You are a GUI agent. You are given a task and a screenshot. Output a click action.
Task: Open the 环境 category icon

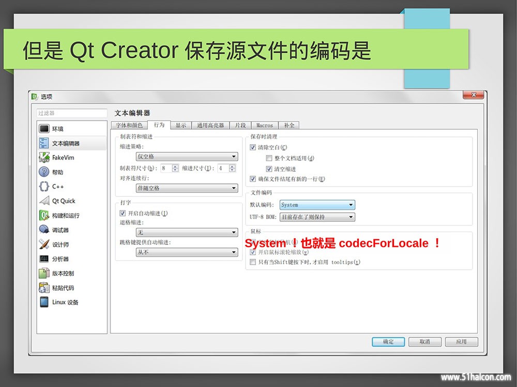click(x=44, y=129)
